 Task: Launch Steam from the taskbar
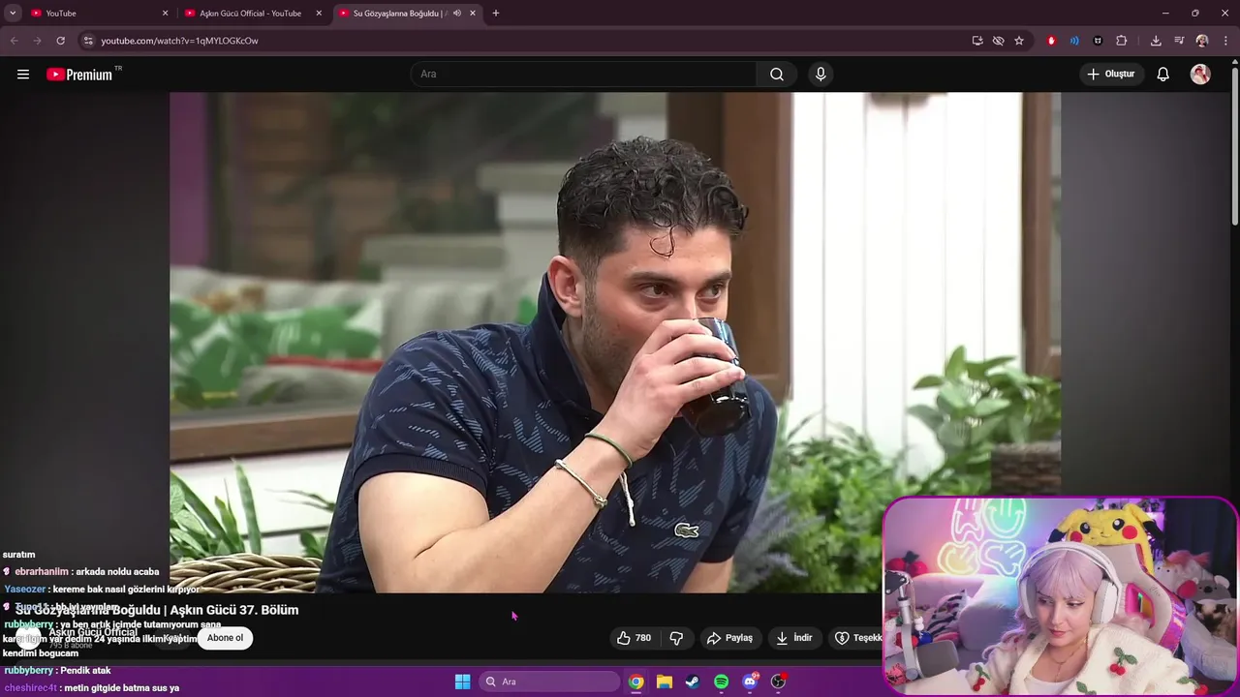[x=692, y=682]
